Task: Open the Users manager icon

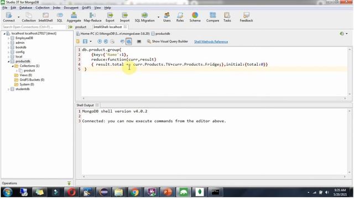Action: pos(167,17)
